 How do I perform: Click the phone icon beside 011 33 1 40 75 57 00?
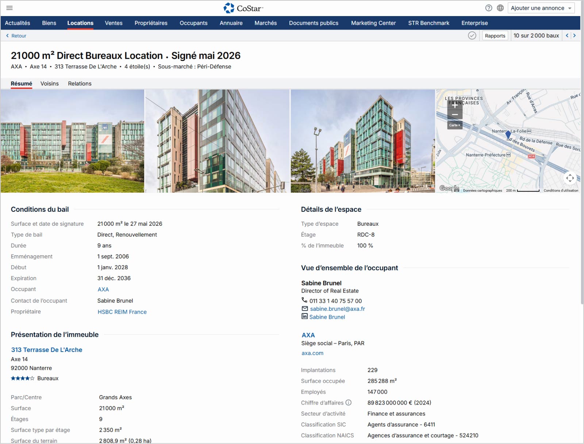(x=304, y=300)
